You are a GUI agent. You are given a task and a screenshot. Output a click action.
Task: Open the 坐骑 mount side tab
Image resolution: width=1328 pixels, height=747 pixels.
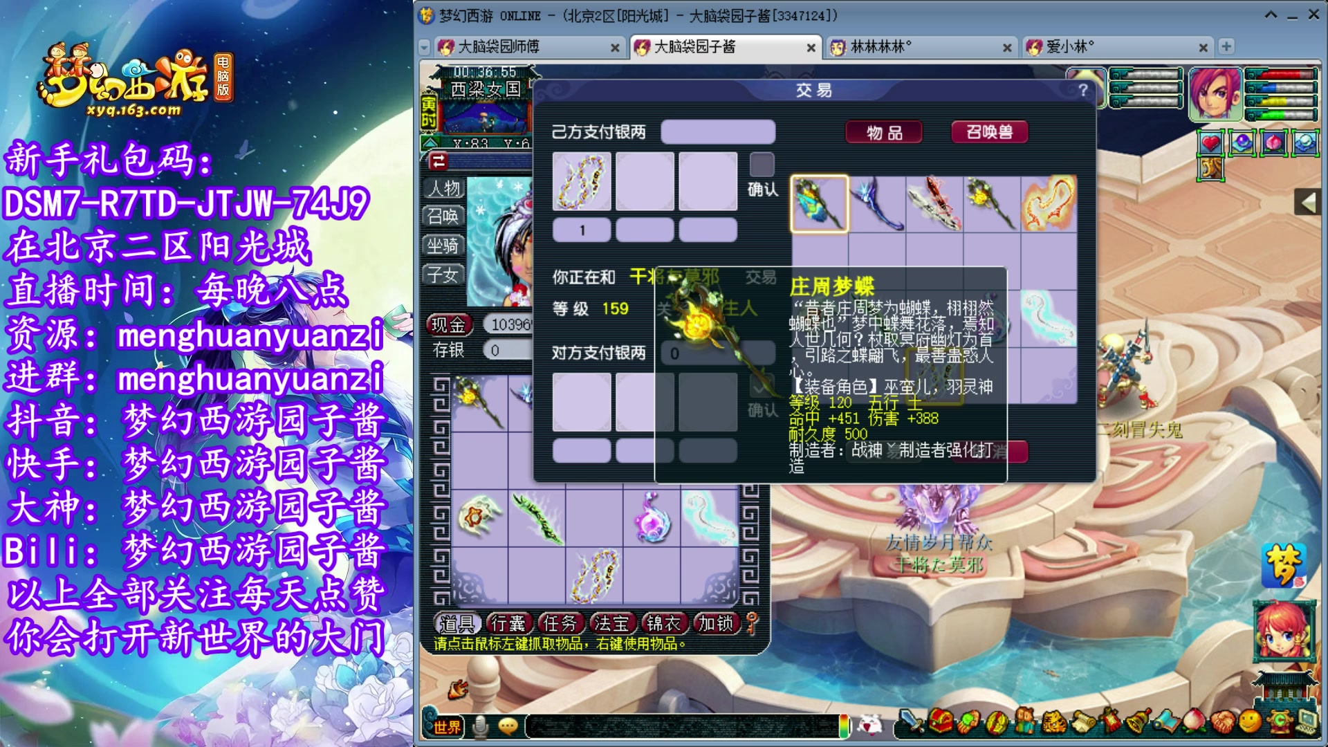(x=443, y=246)
